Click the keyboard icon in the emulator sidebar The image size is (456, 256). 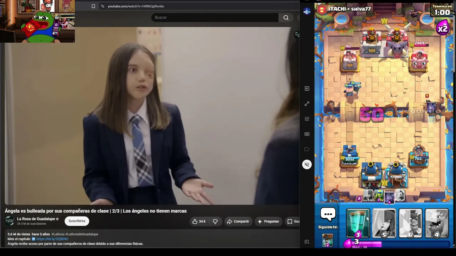307,134
